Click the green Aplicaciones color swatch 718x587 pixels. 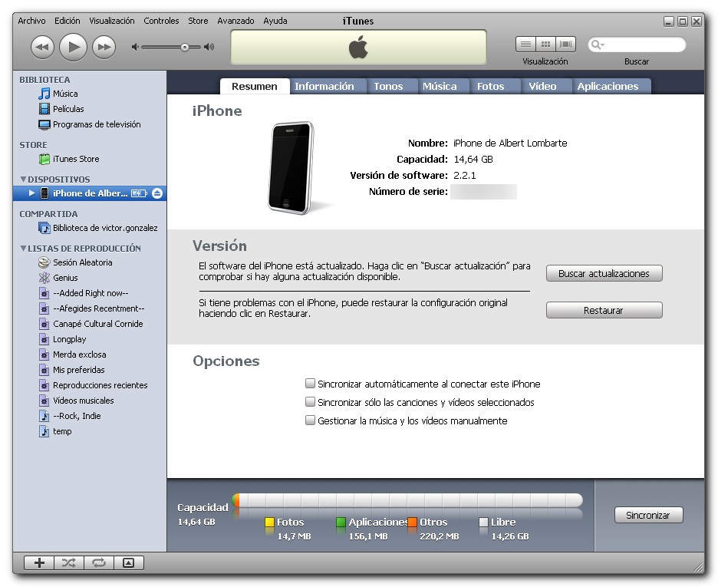pos(341,522)
